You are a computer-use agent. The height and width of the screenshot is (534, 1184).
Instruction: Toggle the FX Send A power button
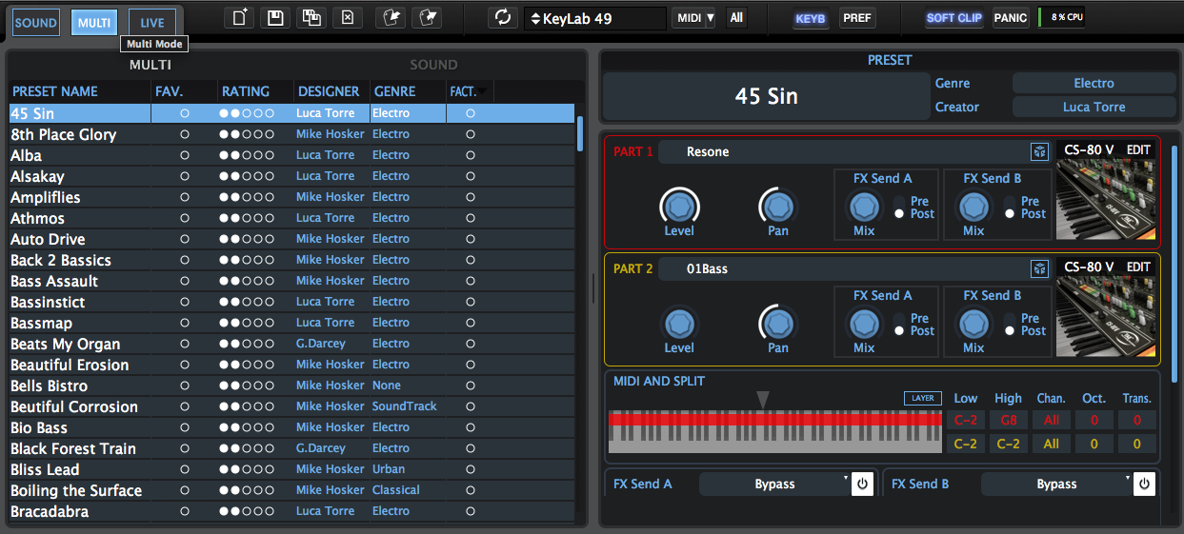[x=862, y=484]
